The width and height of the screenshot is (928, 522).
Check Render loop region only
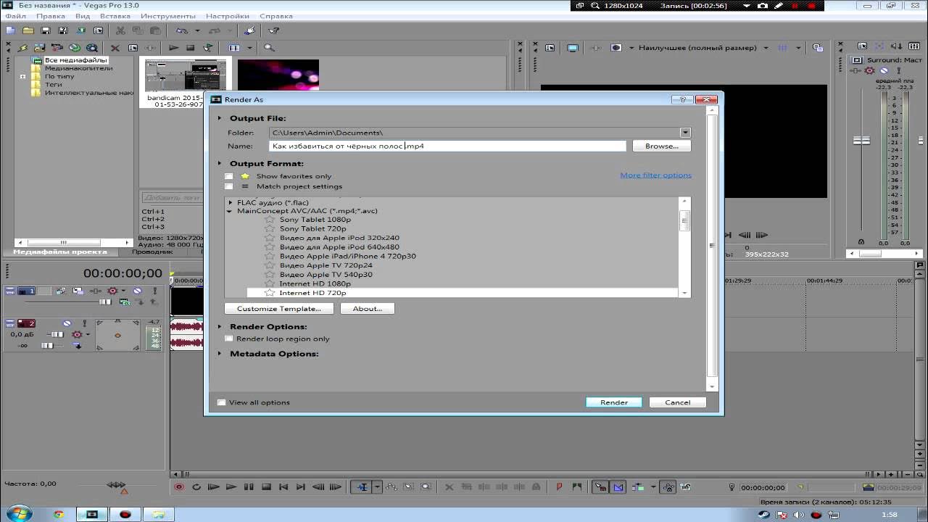[229, 339]
